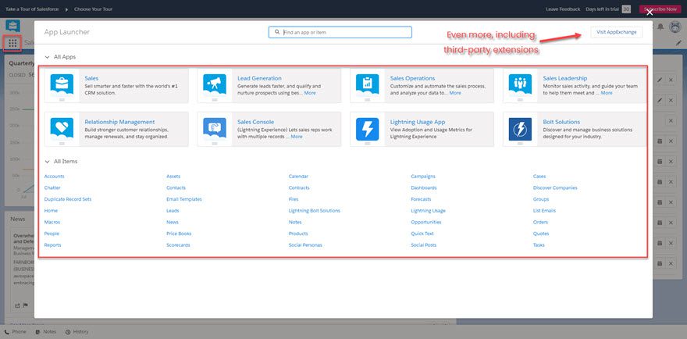The width and height of the screenshot is (687, 339).
Task: Collapse the All Apps section
Action: coord(48,57)
